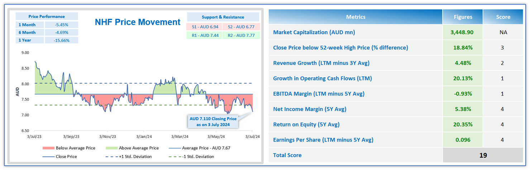Click the Figures column header
Image resolution: width=530 pixels, height=170 pixels.
pos(462,17)
